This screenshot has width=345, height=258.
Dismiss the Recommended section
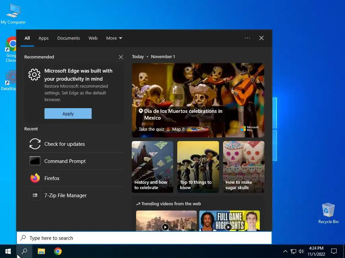click(x=121, y=57)
